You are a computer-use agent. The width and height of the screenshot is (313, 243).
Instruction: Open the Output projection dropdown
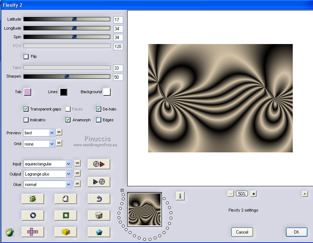pyautogui.click(x=68, y=174)
